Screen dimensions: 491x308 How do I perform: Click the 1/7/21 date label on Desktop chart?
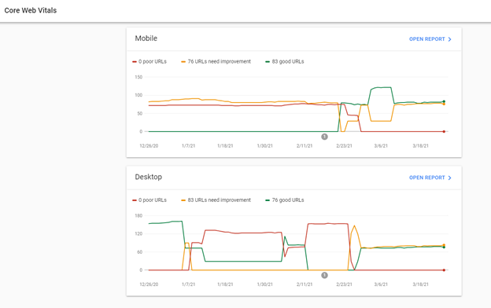[189, 284]
